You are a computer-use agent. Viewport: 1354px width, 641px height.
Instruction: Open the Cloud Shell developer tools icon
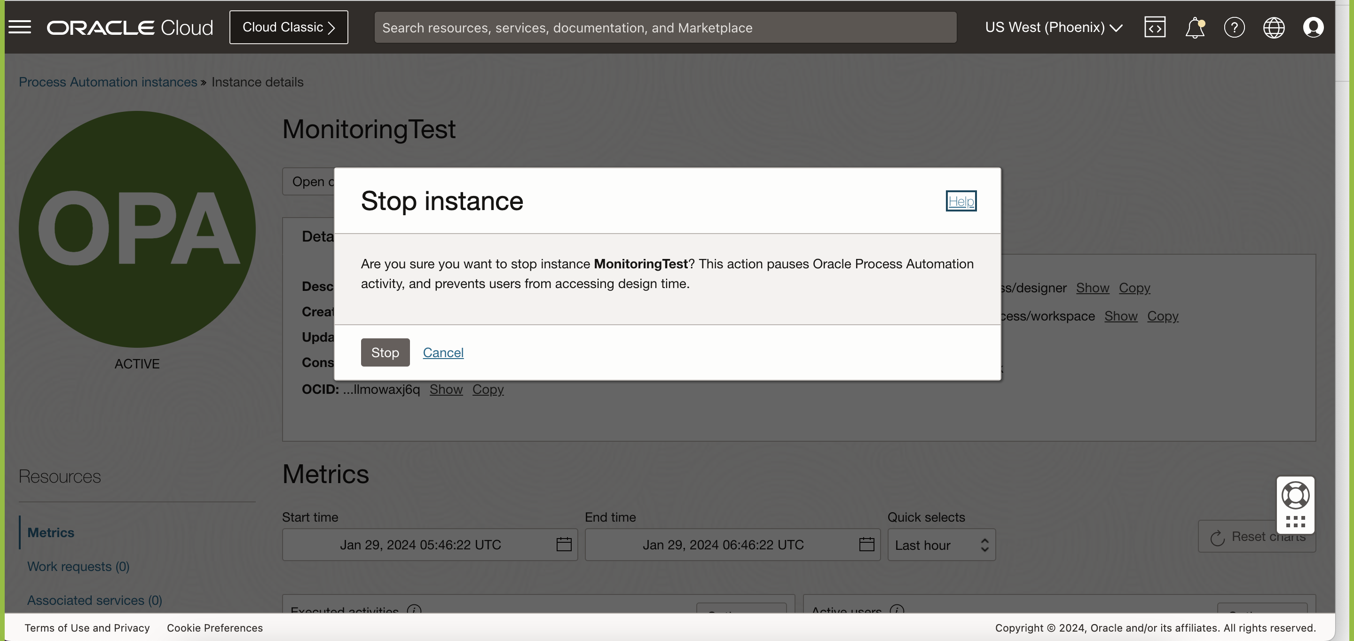[1155, 27]
